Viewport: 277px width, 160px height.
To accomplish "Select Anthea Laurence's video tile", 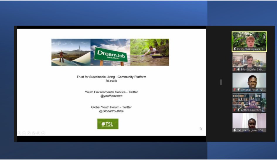I will point(249,102).
